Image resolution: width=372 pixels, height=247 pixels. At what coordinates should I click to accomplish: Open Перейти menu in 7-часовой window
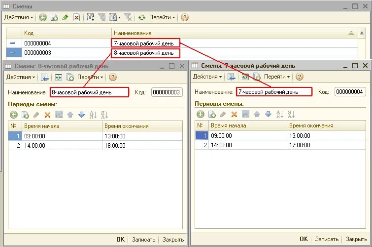277,77
